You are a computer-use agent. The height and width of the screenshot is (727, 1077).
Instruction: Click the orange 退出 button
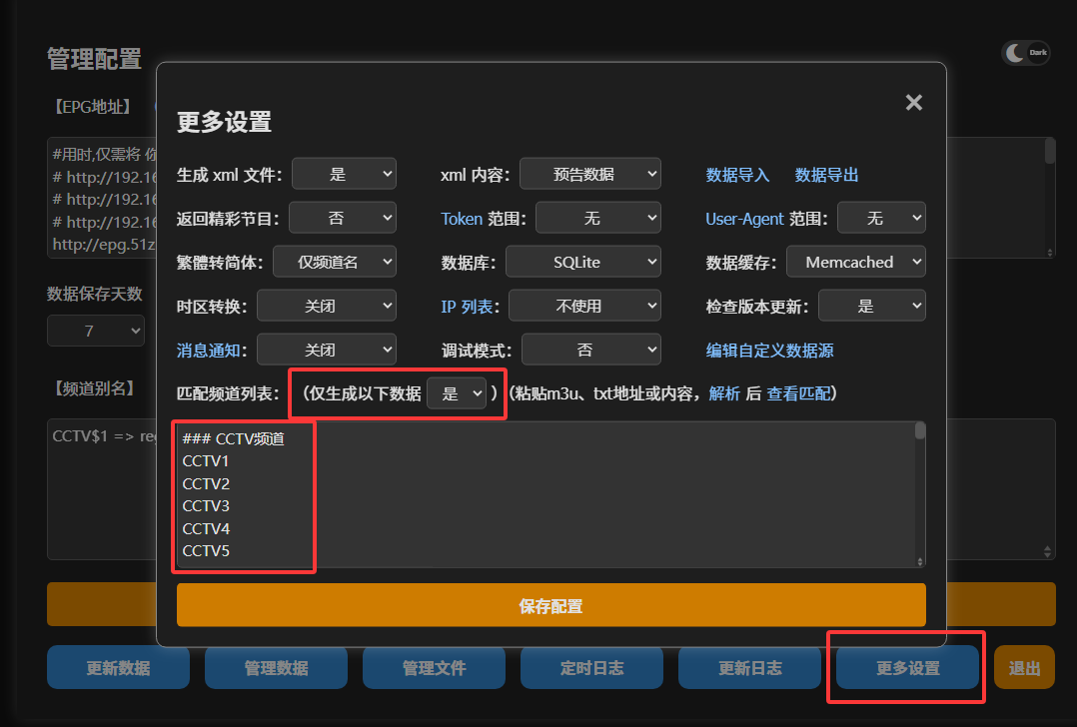(x=1024, y=667)
